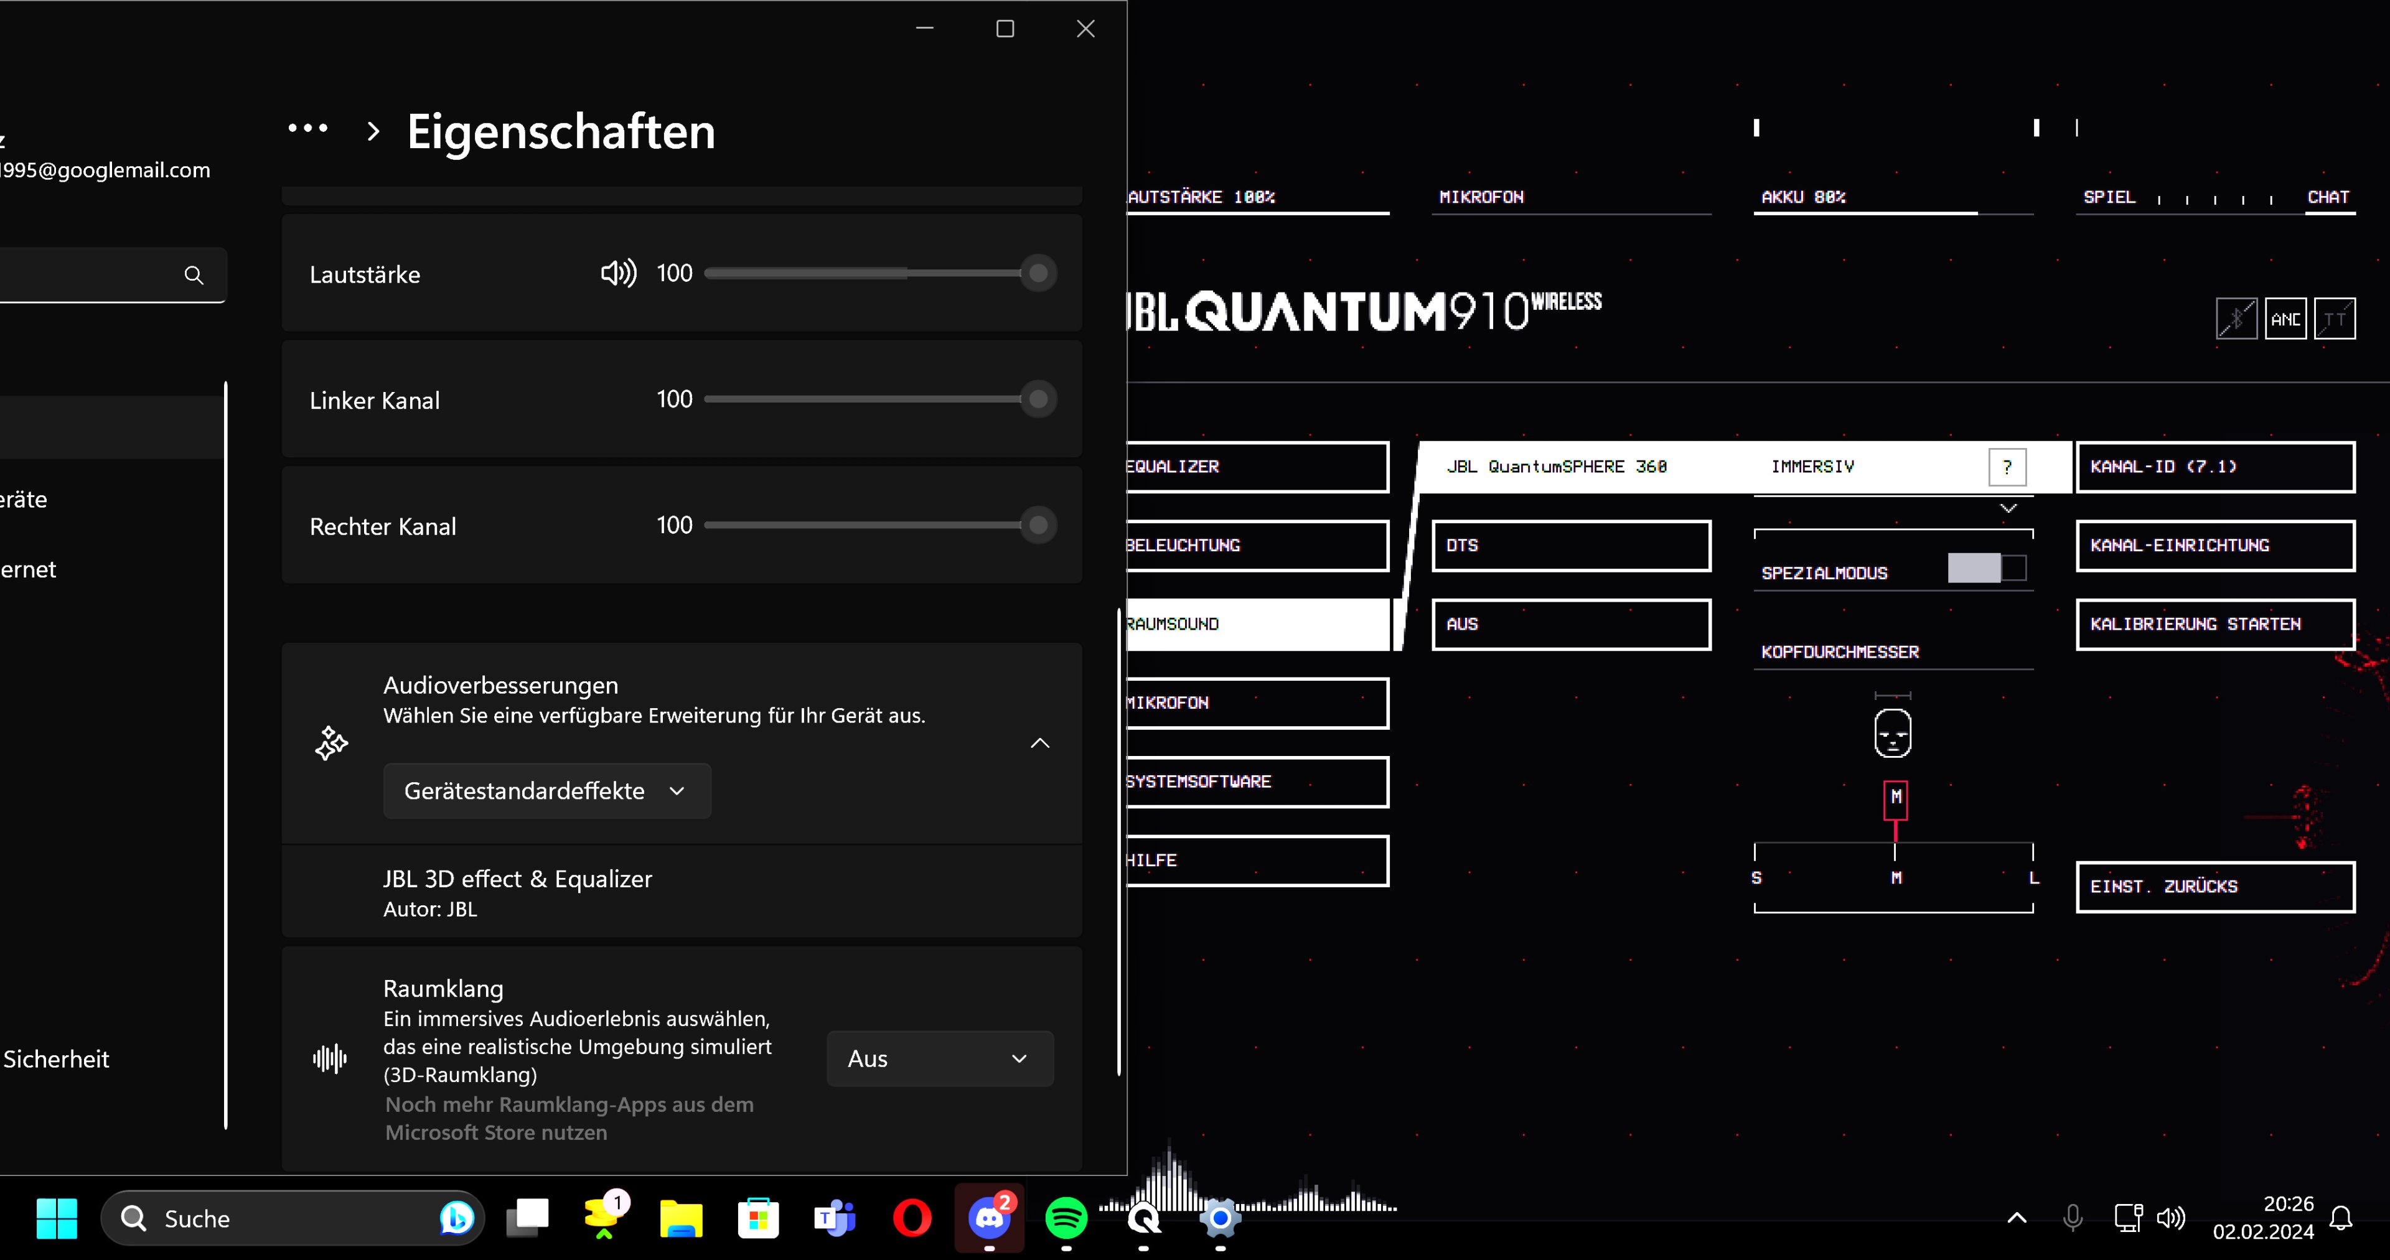Open the Gerätestandardeffekte dropdown
Viewport: 2390px width, 1260px height.
click(x=546, y=790)
